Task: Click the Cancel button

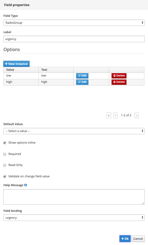Action: 138,239
